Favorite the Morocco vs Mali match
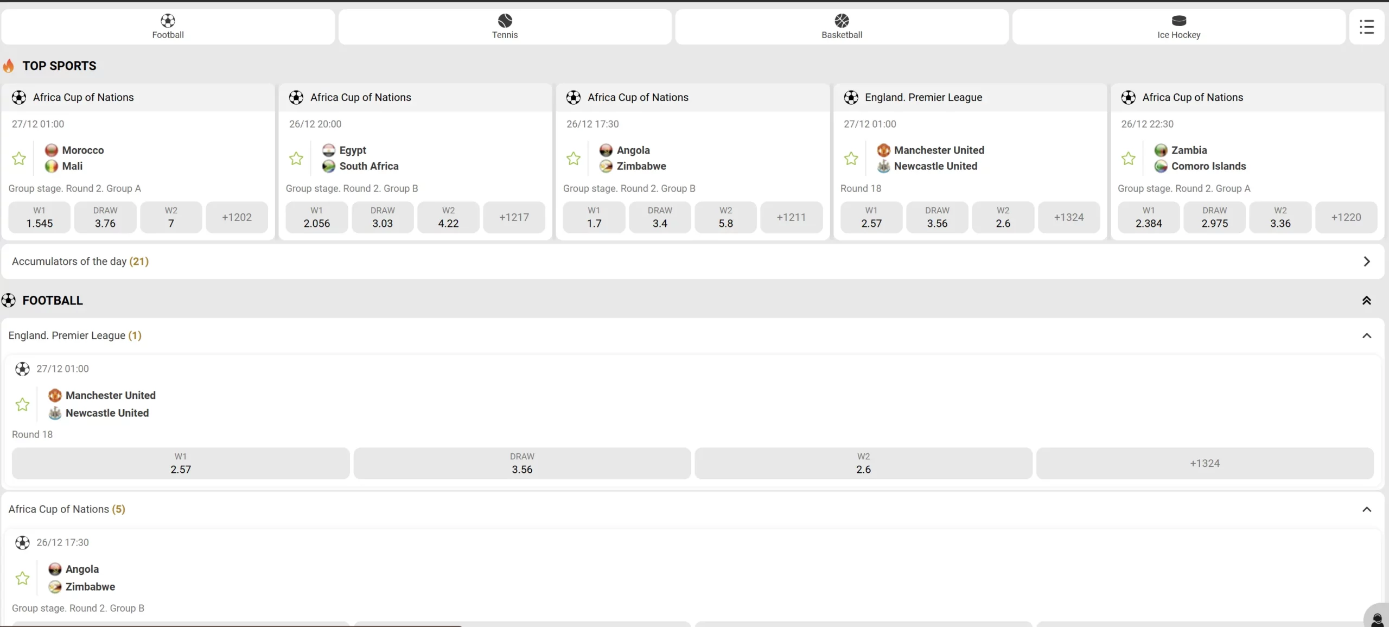This screenshot has height=627, width=1389. [19, 159]
